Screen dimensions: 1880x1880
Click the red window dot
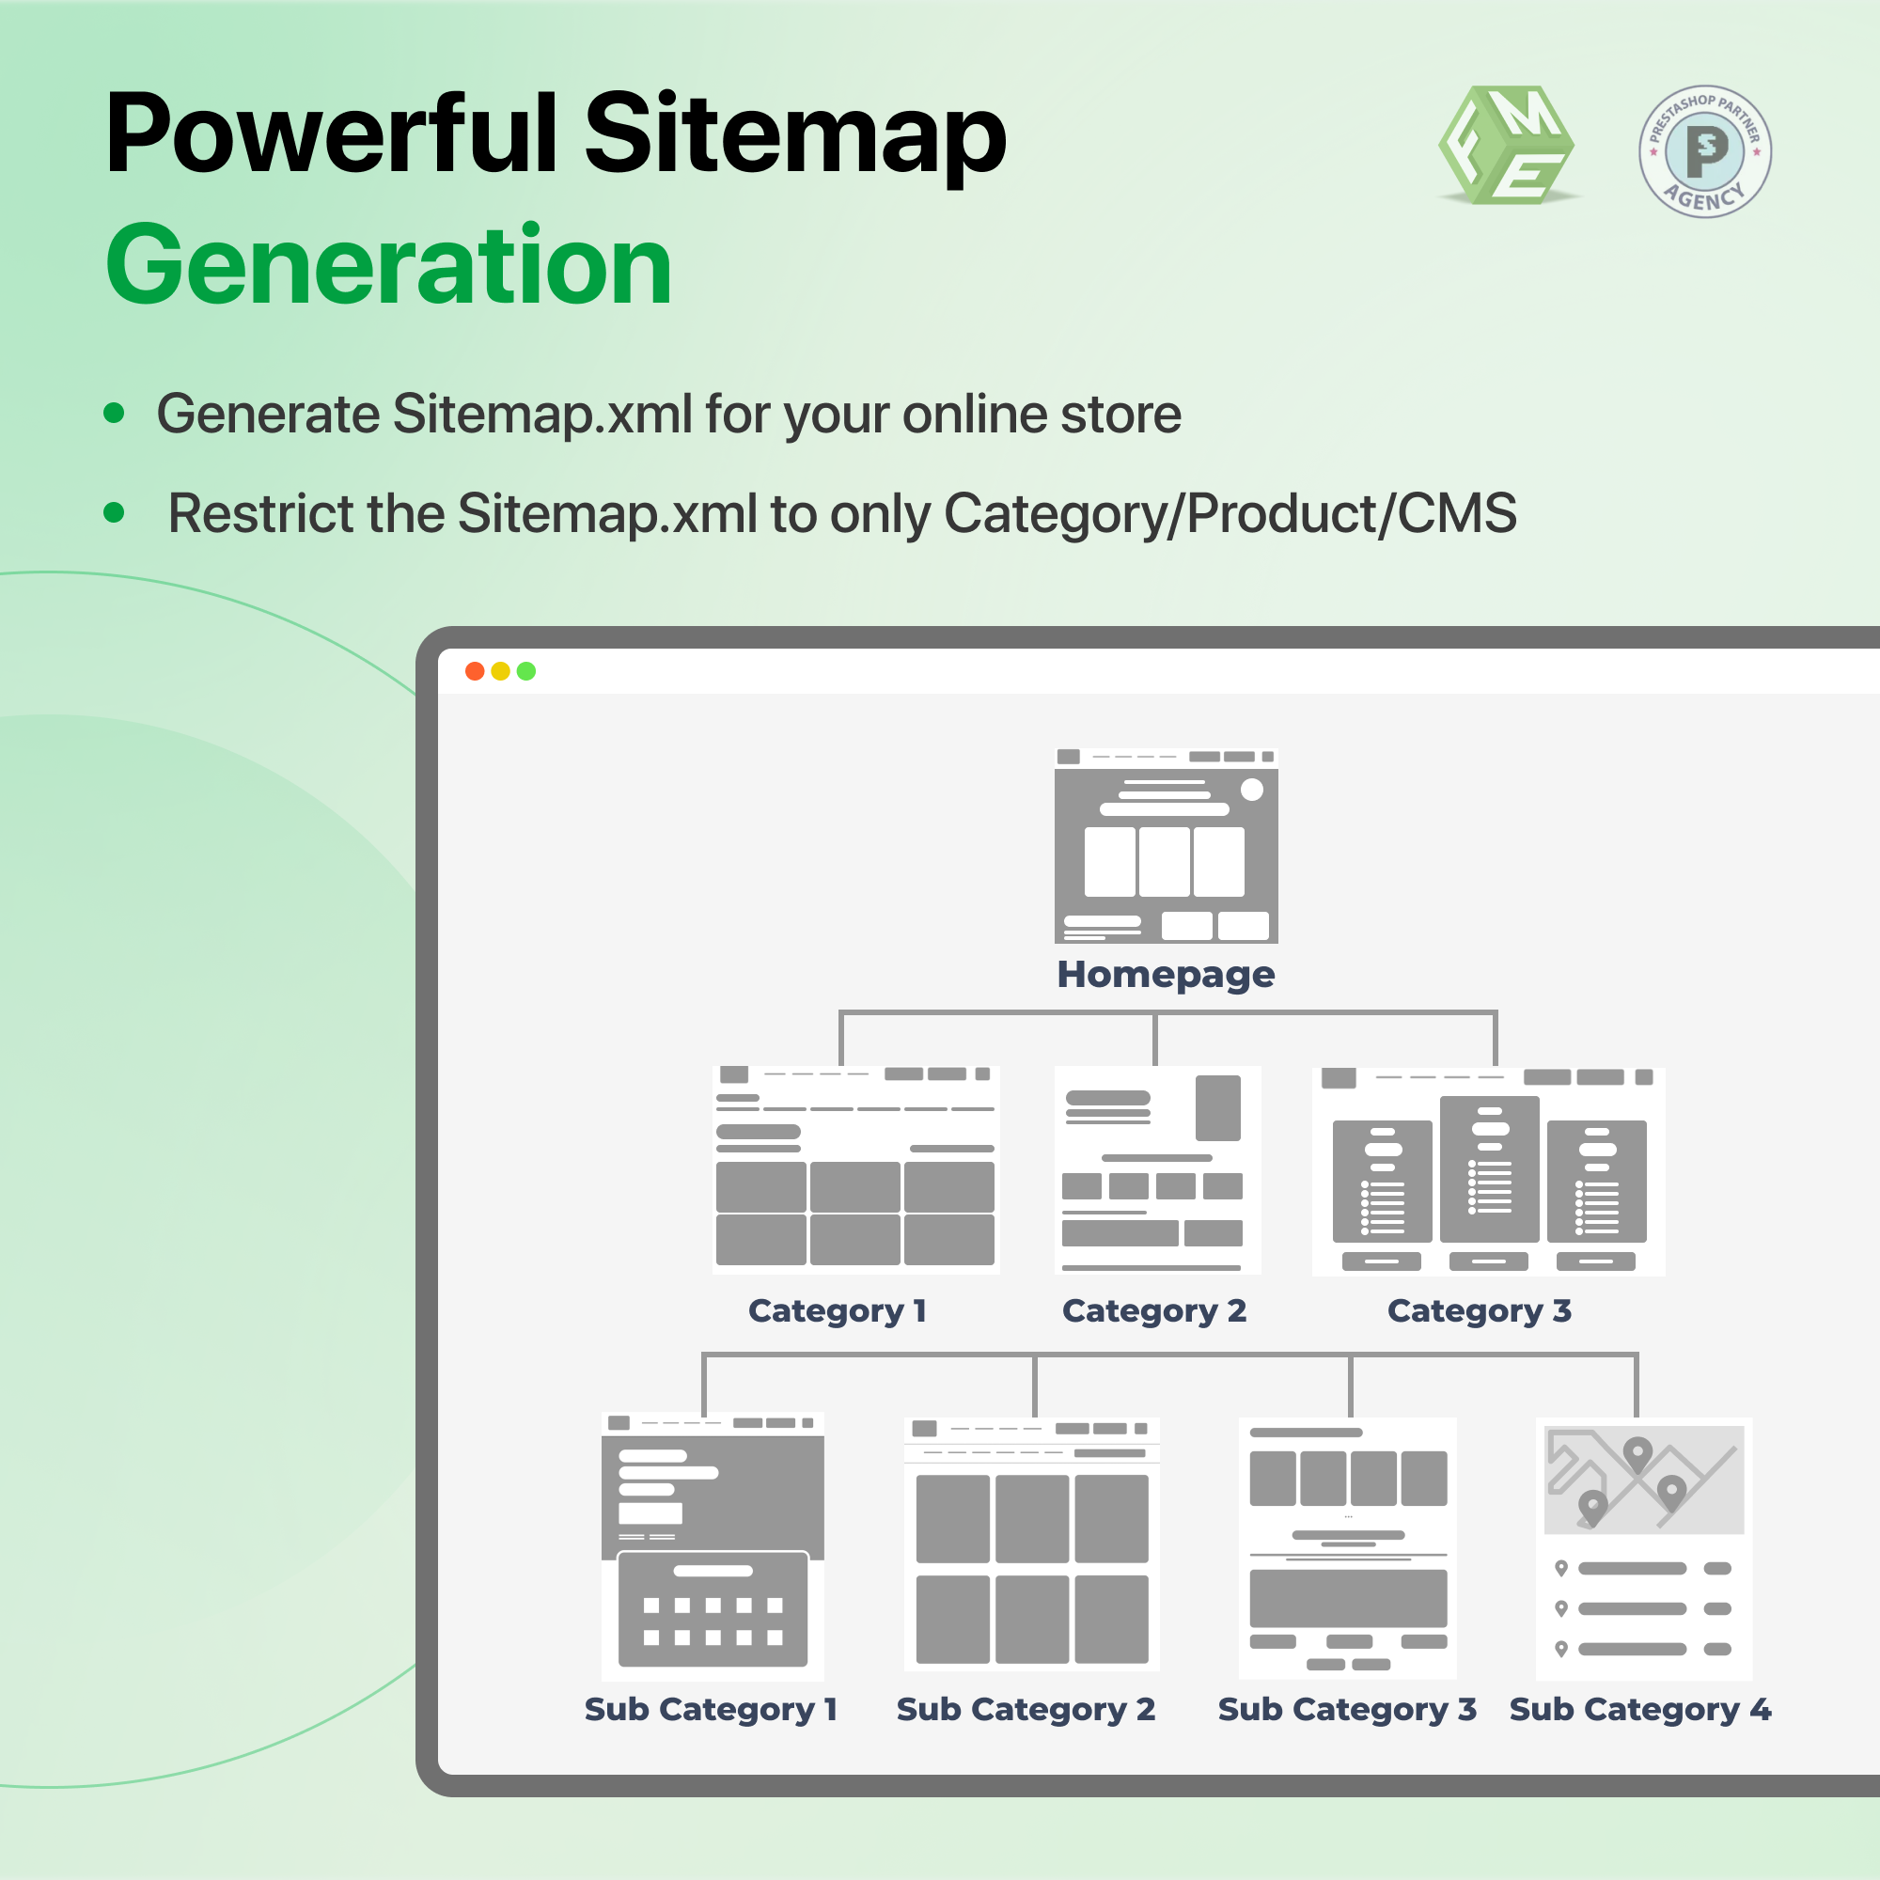coord(475,671)
